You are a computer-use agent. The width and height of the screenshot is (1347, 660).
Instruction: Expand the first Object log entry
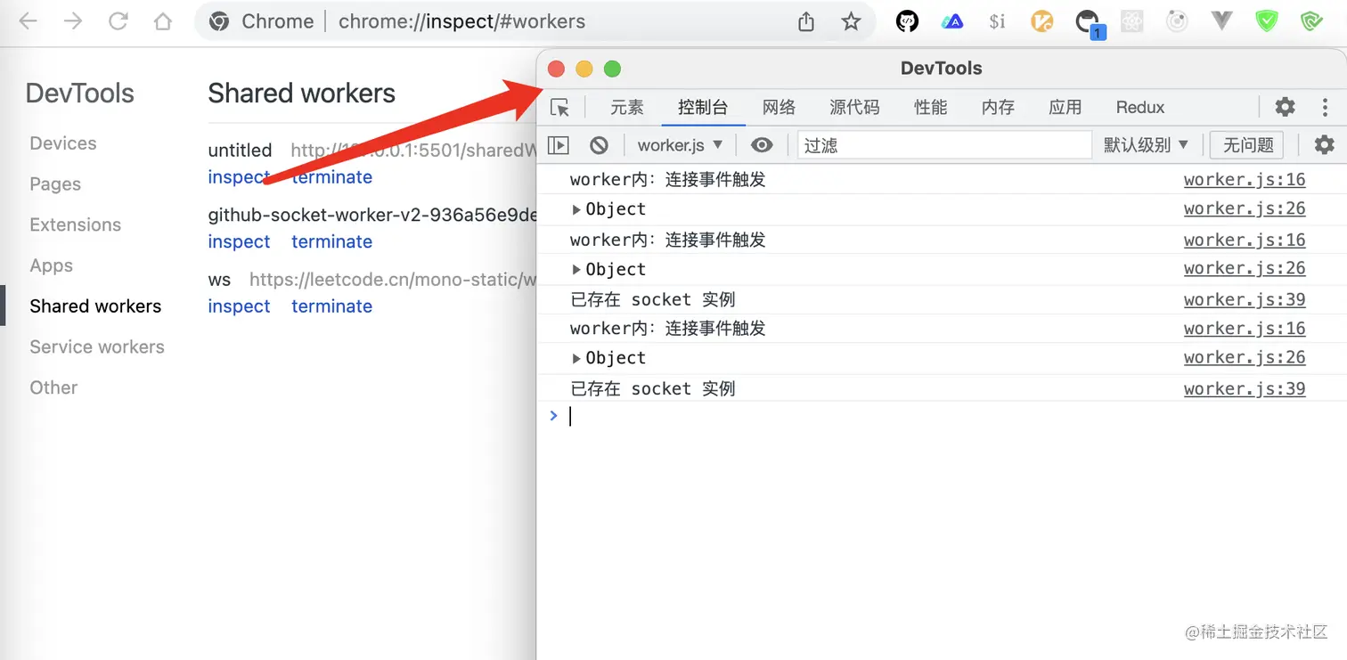point(576,209)
